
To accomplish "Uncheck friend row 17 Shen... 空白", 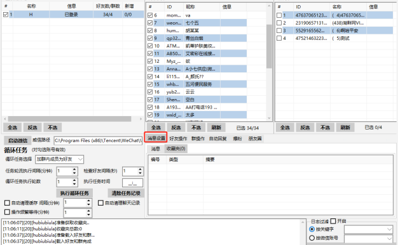I will [150, 100].
